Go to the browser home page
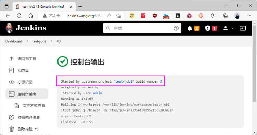Viewport: 257px width, 135px height. (x=30, y=16)
